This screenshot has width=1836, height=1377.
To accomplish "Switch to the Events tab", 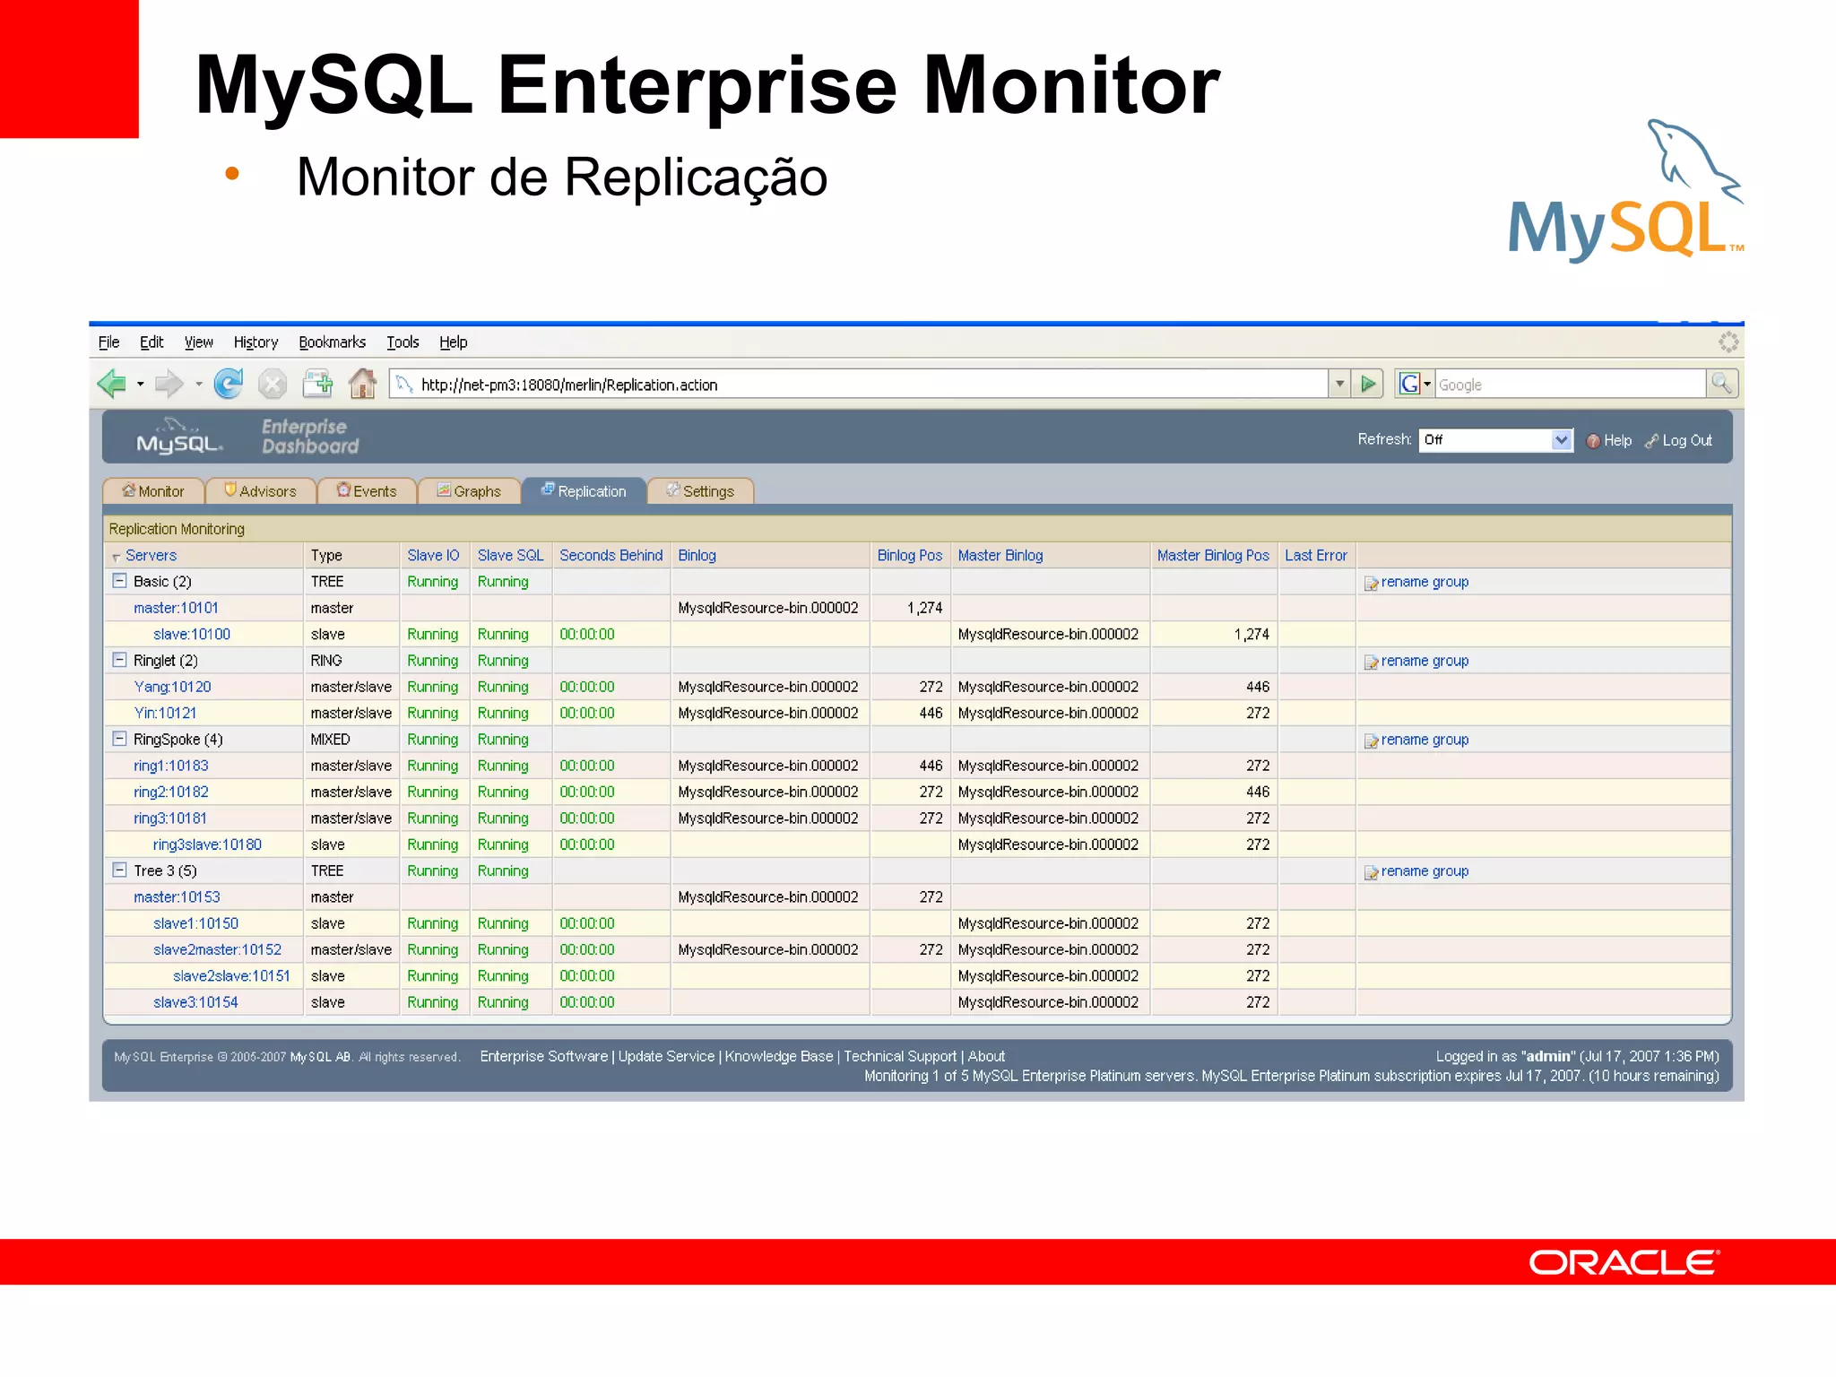I will coord(367,491).
